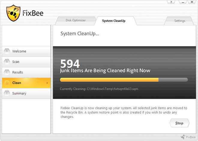Viewport: 198px width, 141px height.
Task: Click the System CleanUp... heading
Action: pos(80,34)
